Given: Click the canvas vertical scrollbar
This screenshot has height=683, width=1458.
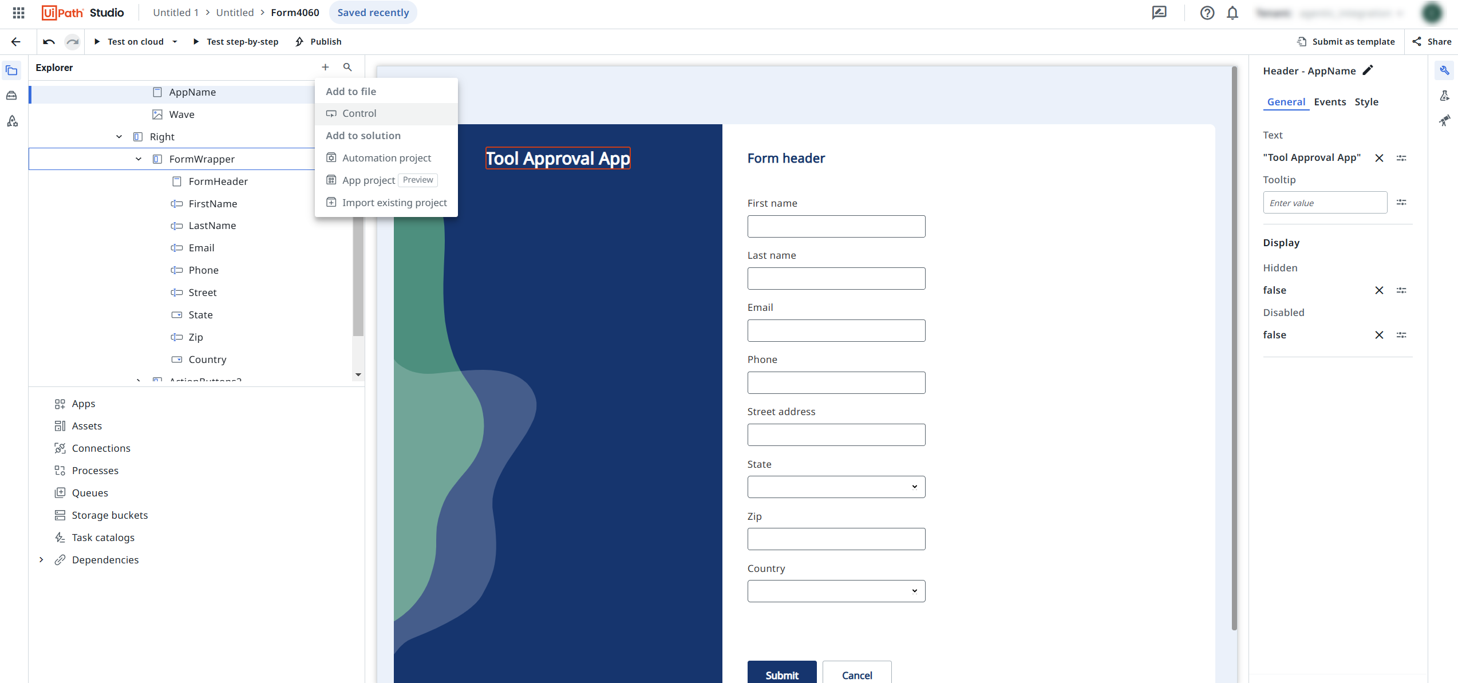Looking at the screenshot, I should pos(1234,348).
